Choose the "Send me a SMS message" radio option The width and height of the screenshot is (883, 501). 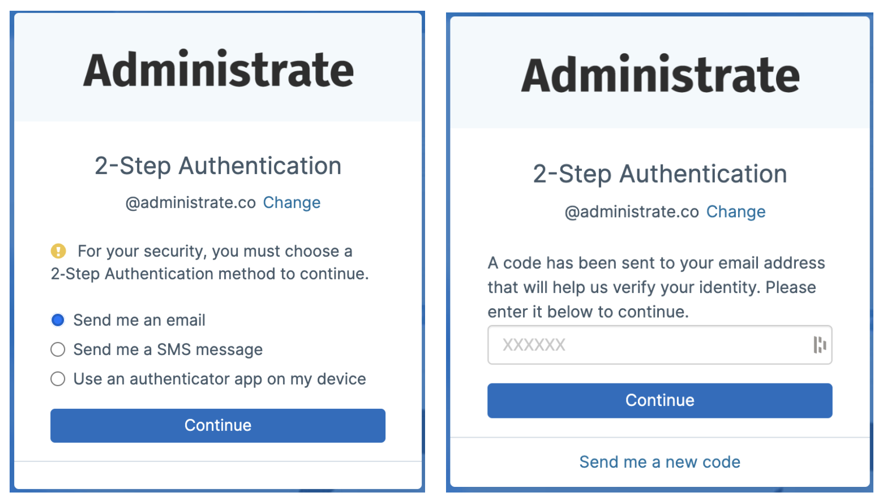pos(58,349)
